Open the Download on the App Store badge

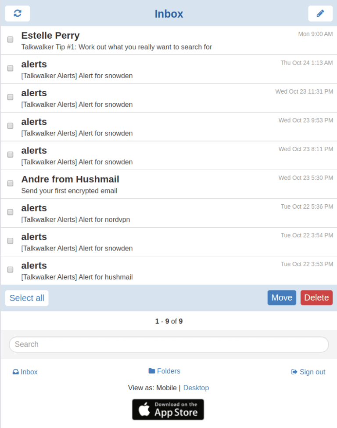point(168,409)
